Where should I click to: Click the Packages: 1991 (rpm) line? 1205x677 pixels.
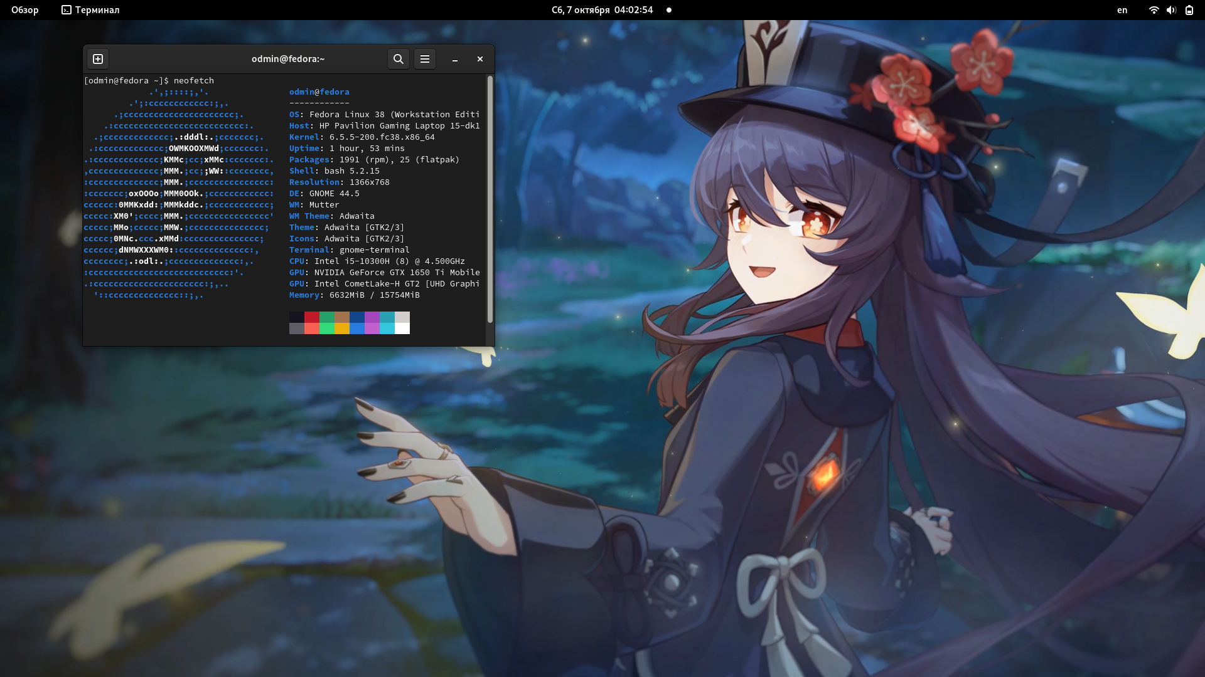pyautogui.click(x=375, y=160)
